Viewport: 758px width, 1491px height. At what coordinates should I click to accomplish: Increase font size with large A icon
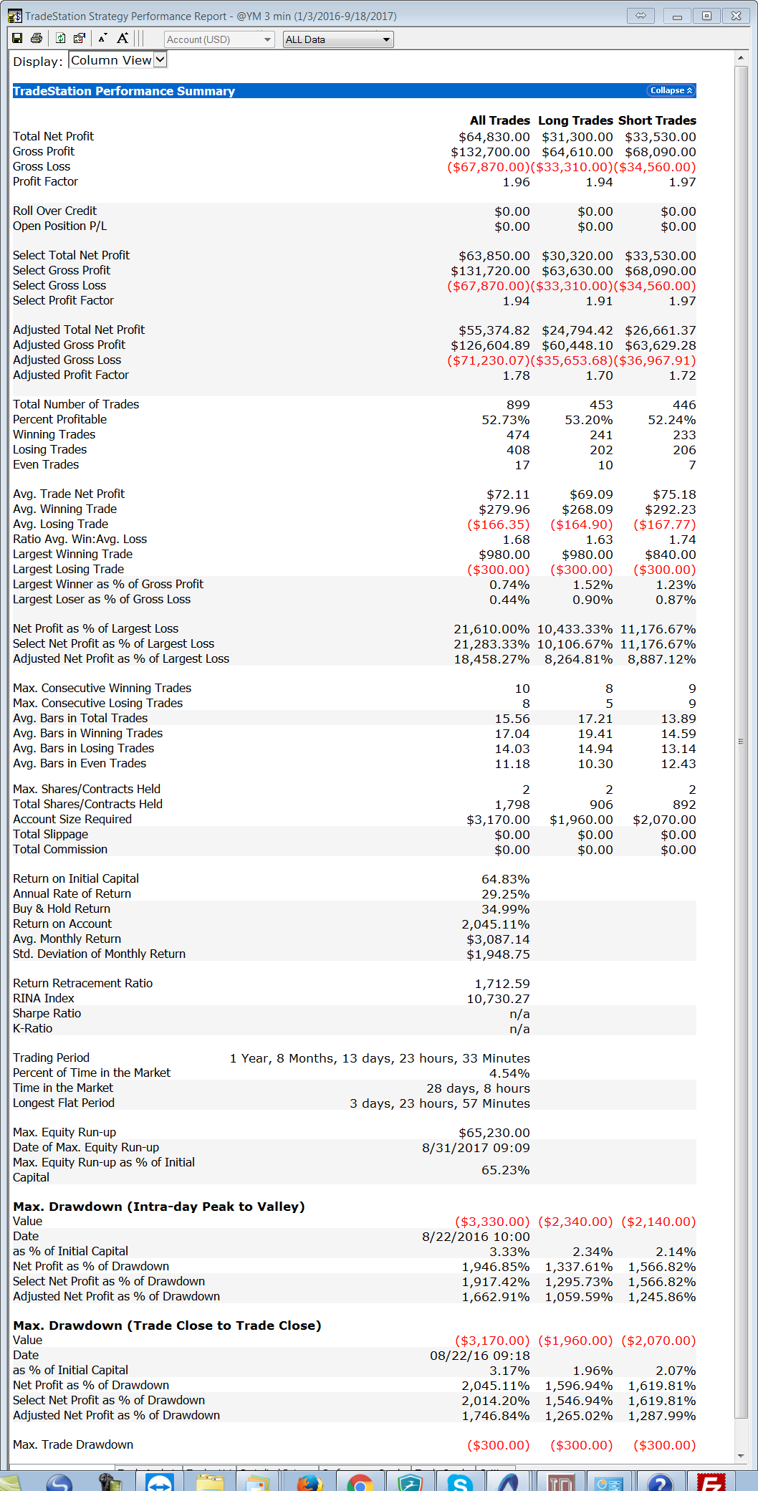click(x=123, y=39)
